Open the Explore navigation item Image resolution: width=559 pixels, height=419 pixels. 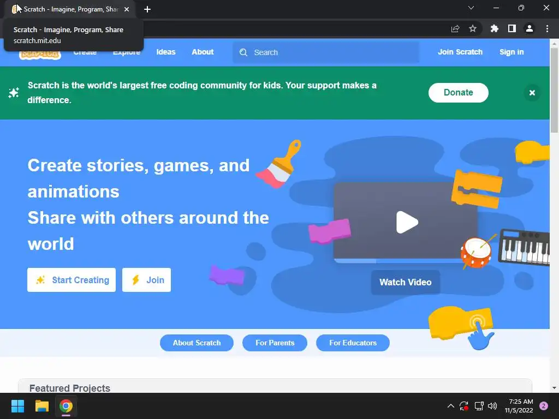[x=127, y=52]
